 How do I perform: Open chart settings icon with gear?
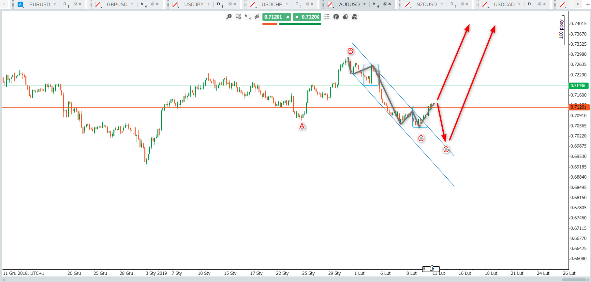[x=238, y=17]
